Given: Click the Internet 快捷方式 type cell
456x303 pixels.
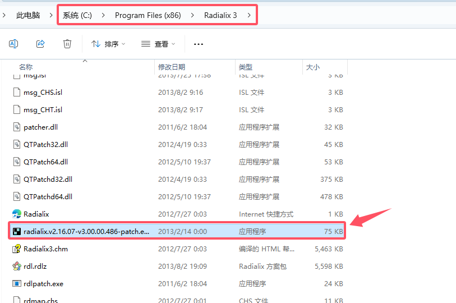Looking at the screenshot, I should coord(266,214).
